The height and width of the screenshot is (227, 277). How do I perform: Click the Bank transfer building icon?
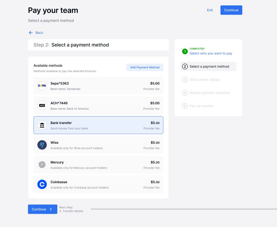42,125
